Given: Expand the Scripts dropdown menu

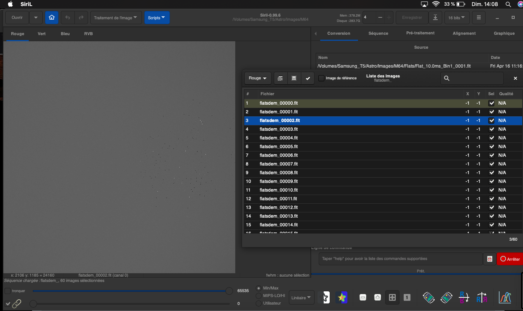Looking at the screenshot, I should point(157,17).
